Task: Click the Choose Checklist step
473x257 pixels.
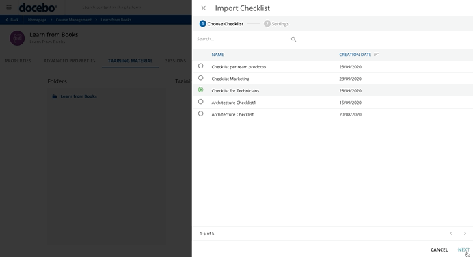Action: [221, 23]
